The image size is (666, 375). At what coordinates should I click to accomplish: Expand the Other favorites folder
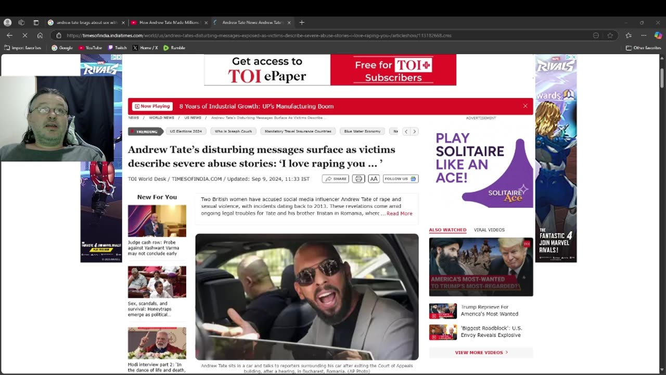point(643,48)
